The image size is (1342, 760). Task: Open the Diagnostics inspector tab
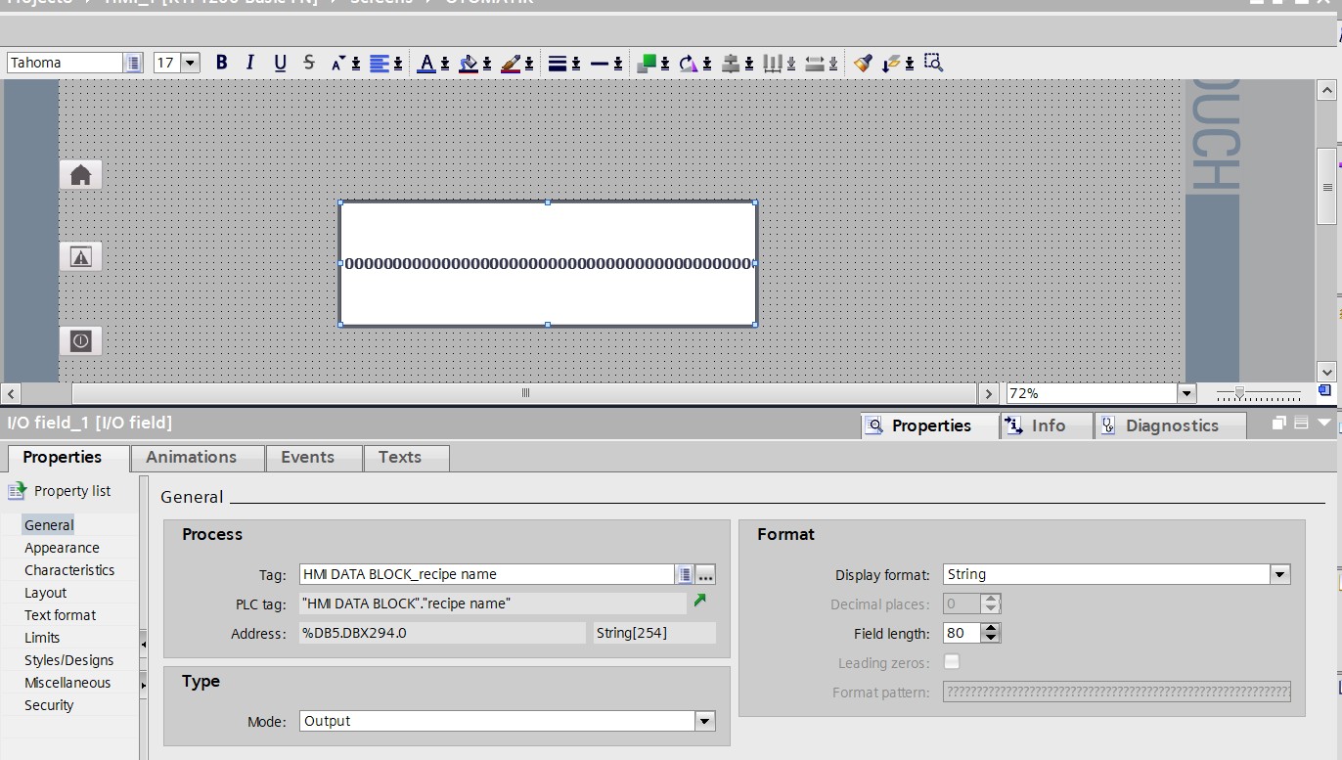pos(1170,425)
